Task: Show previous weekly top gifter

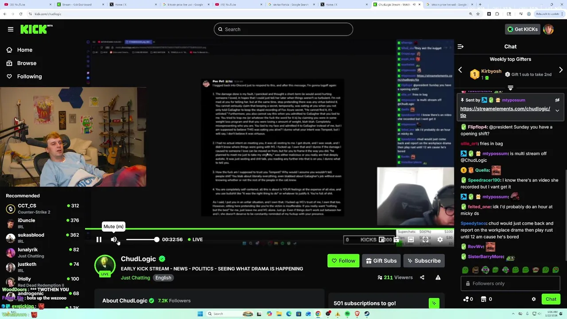Action: pos(460,70)
